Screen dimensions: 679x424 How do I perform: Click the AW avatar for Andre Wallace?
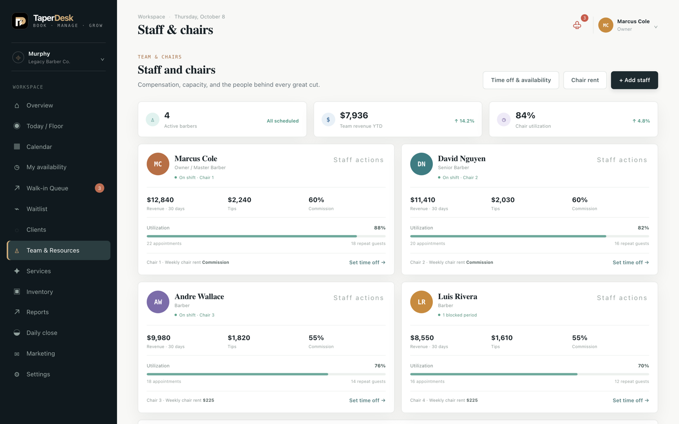(x=158, y=302)
